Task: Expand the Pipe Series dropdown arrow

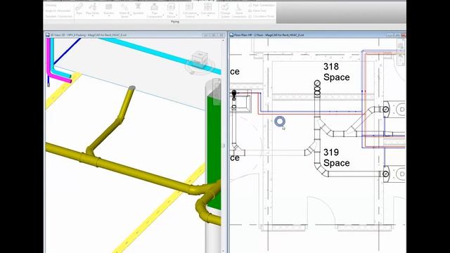Action: [x=92, y=16]
